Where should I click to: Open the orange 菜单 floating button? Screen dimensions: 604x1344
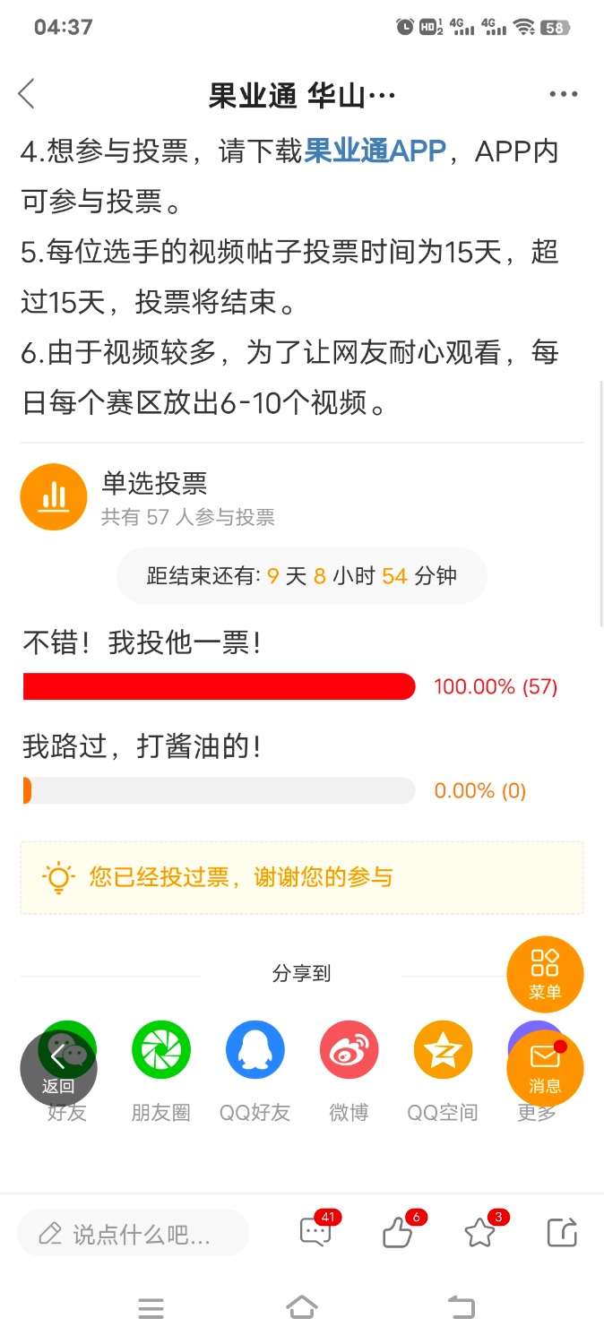point(545,974)
